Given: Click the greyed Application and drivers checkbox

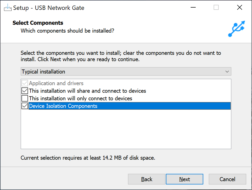Looking at the screenshot, I should [x=25, y=83].
